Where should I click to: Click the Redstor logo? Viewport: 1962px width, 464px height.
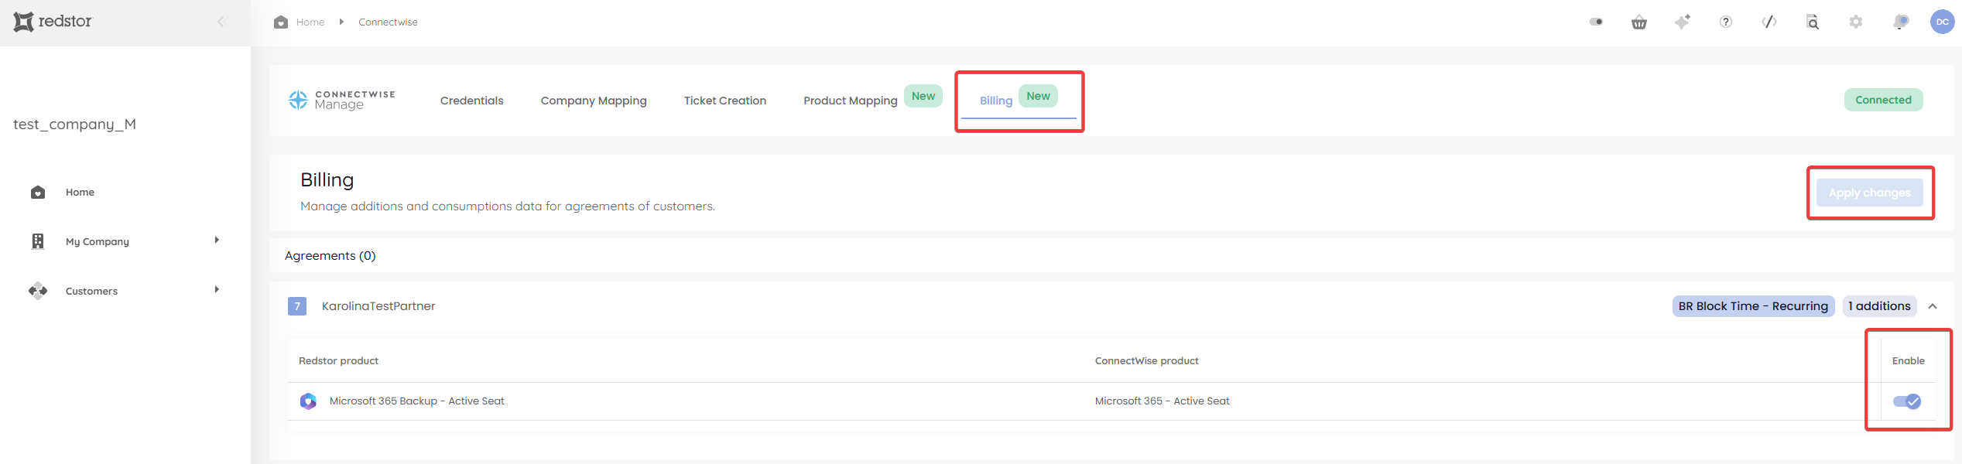pyautogui.click(x=53, y=22)
